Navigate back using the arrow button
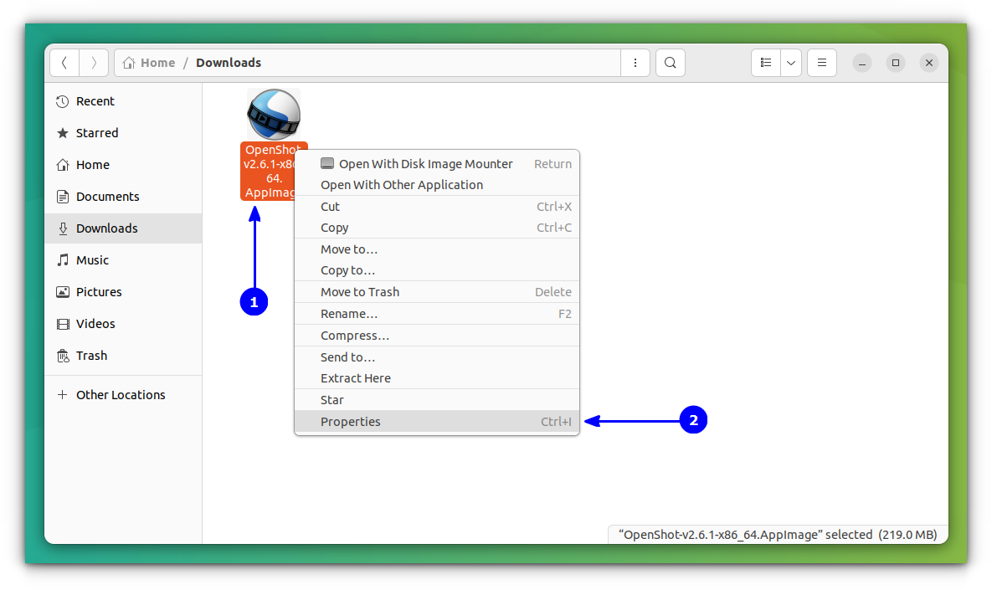Screen dimensions: 992x590 pyautogui.click(x=64, y=63)
